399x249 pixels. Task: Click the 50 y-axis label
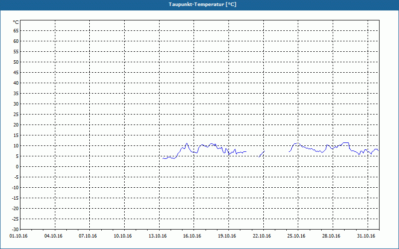pyautogui.click(x=16, y=62)
